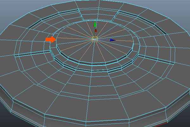The width and height of the screenshot is (190, 127).
Task: Click the yellow center manipulator square
Action: tap(95, 39)
